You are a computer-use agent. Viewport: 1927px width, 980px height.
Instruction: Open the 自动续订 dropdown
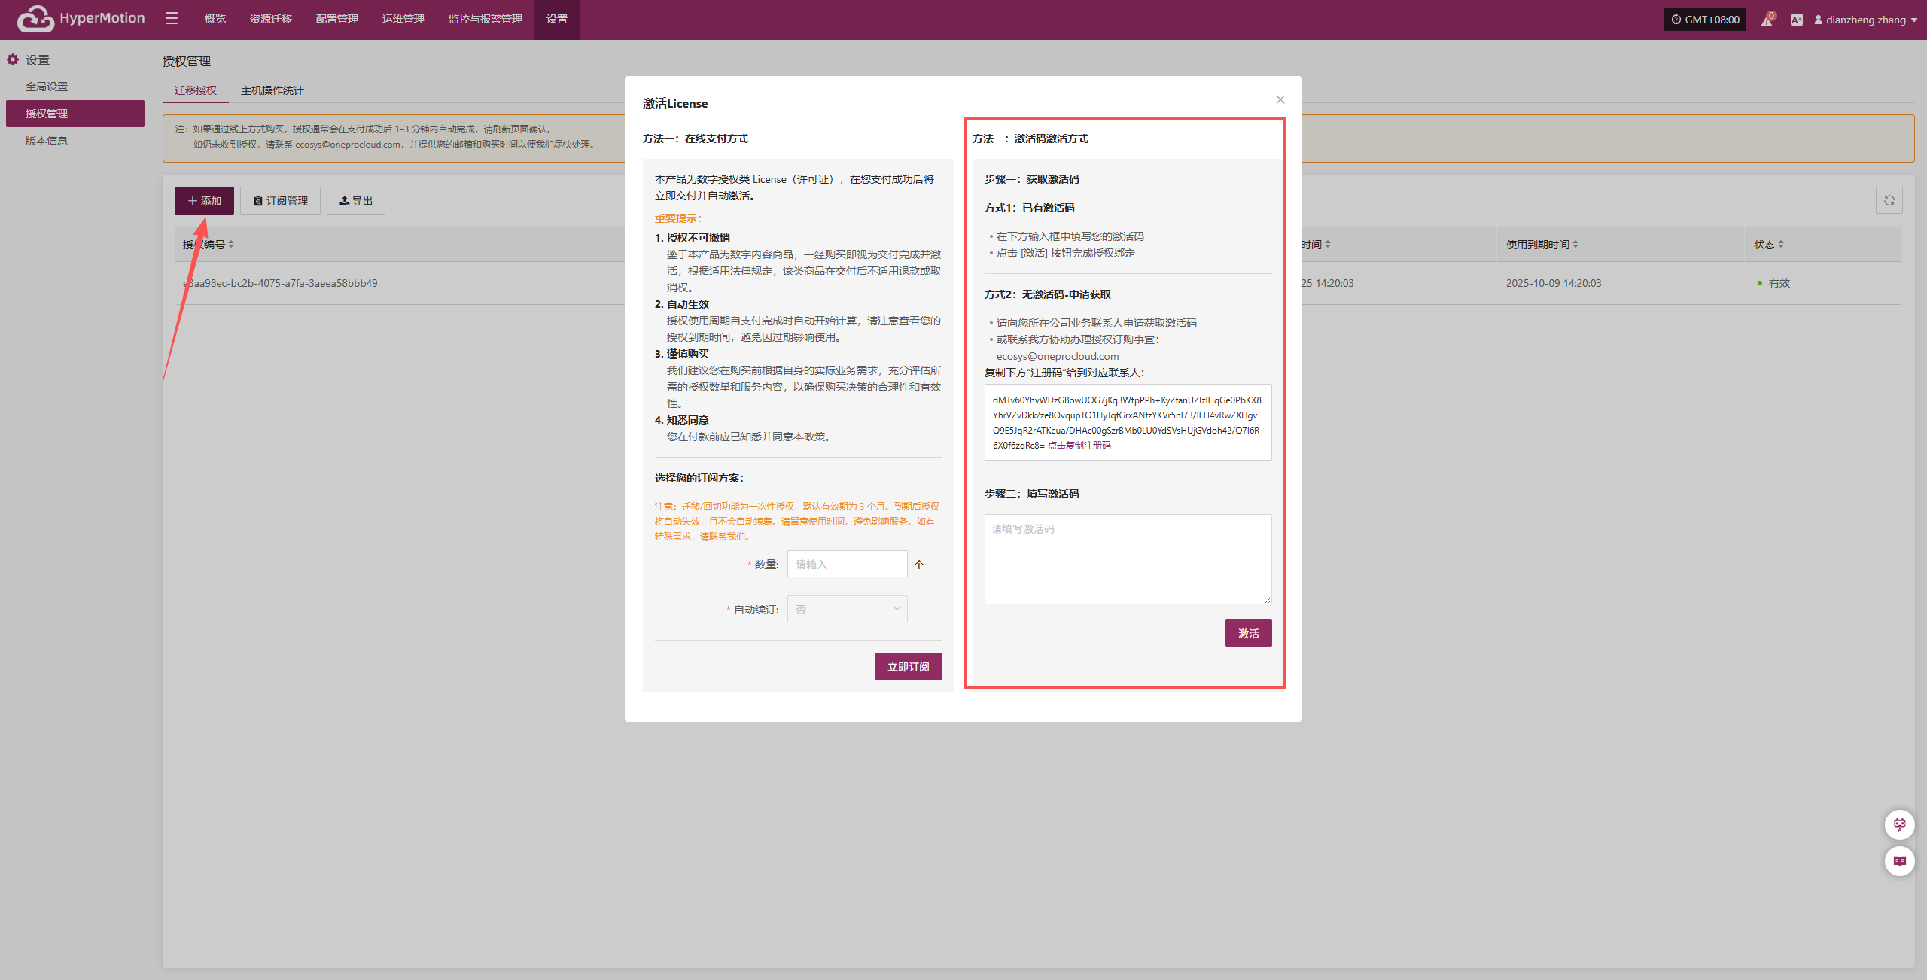[x=847, y=609]
